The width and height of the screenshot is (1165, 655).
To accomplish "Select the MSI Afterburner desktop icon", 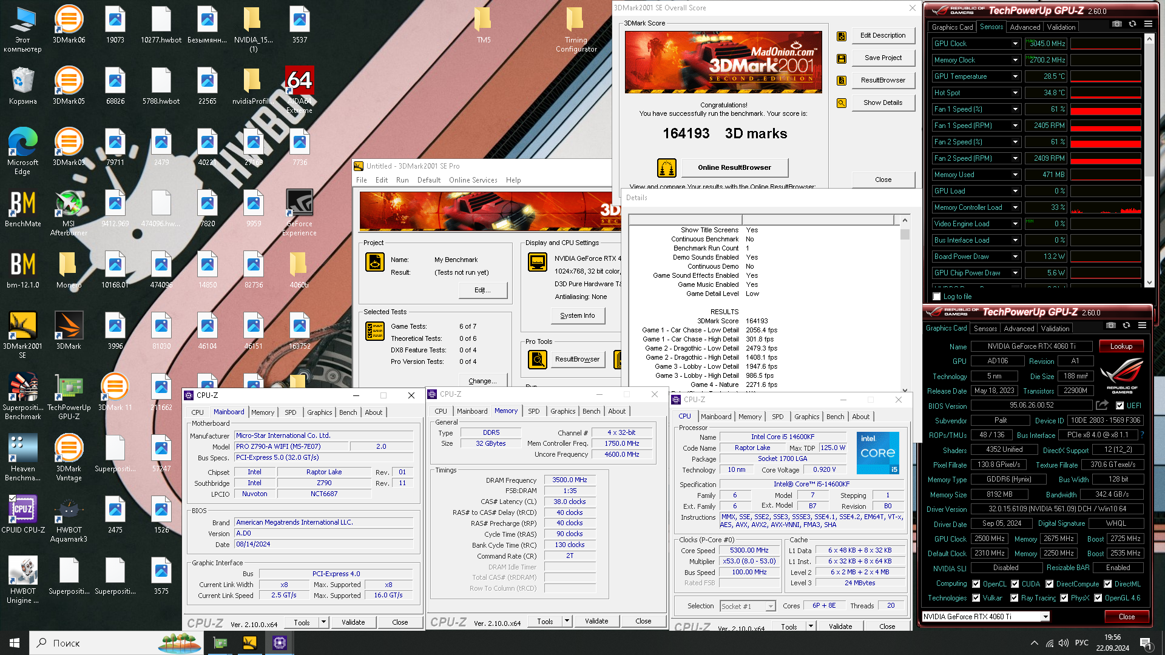I will 69,212.
